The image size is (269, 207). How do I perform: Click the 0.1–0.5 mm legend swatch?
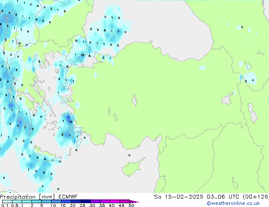[7, 202]
